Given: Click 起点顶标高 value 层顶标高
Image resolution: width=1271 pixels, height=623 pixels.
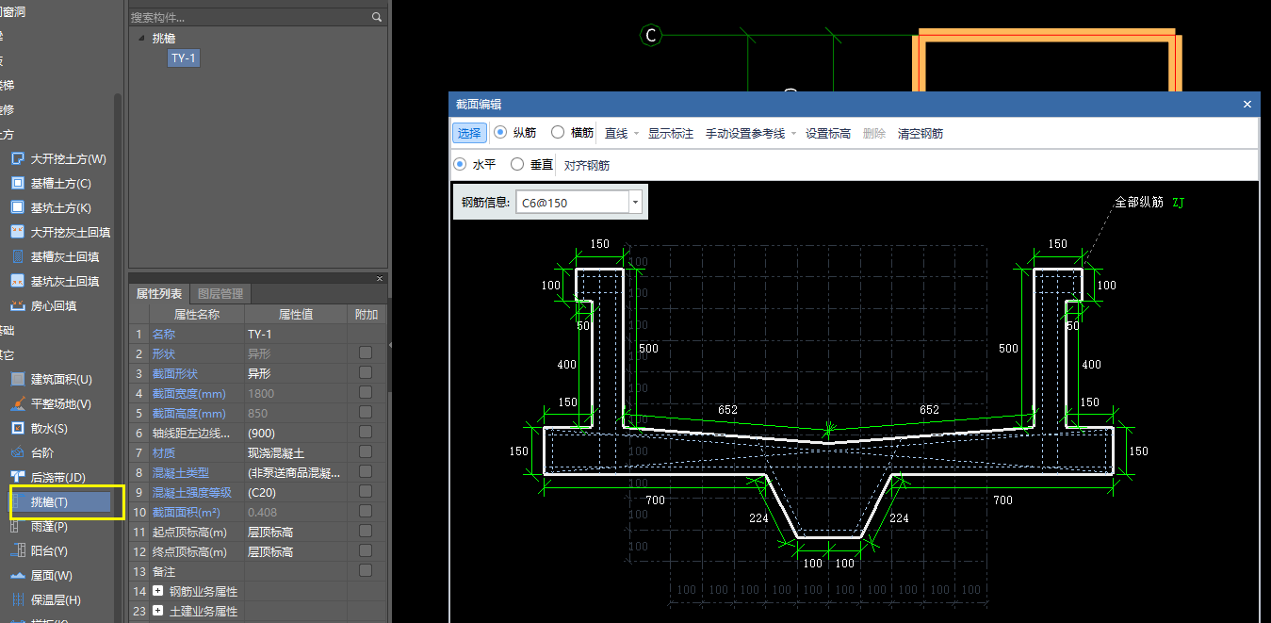Looking at the screenshot, I should [x=296, y=532].
